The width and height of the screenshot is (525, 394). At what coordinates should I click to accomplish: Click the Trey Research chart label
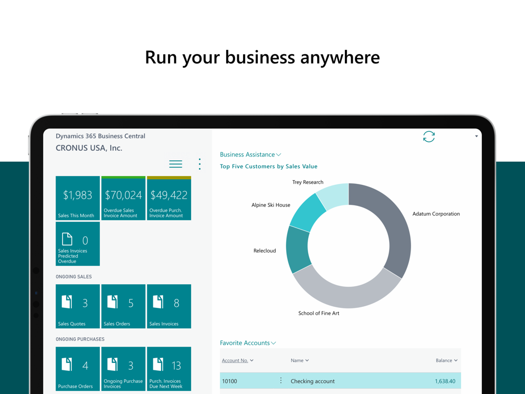tap(308, 182)
